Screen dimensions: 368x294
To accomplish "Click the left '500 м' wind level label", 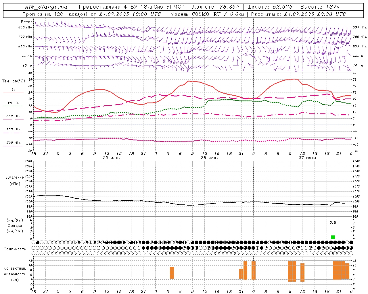I will [x=27, y=56].
